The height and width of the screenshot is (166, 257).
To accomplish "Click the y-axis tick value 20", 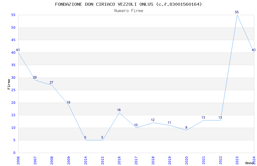I will coord(13,103).
